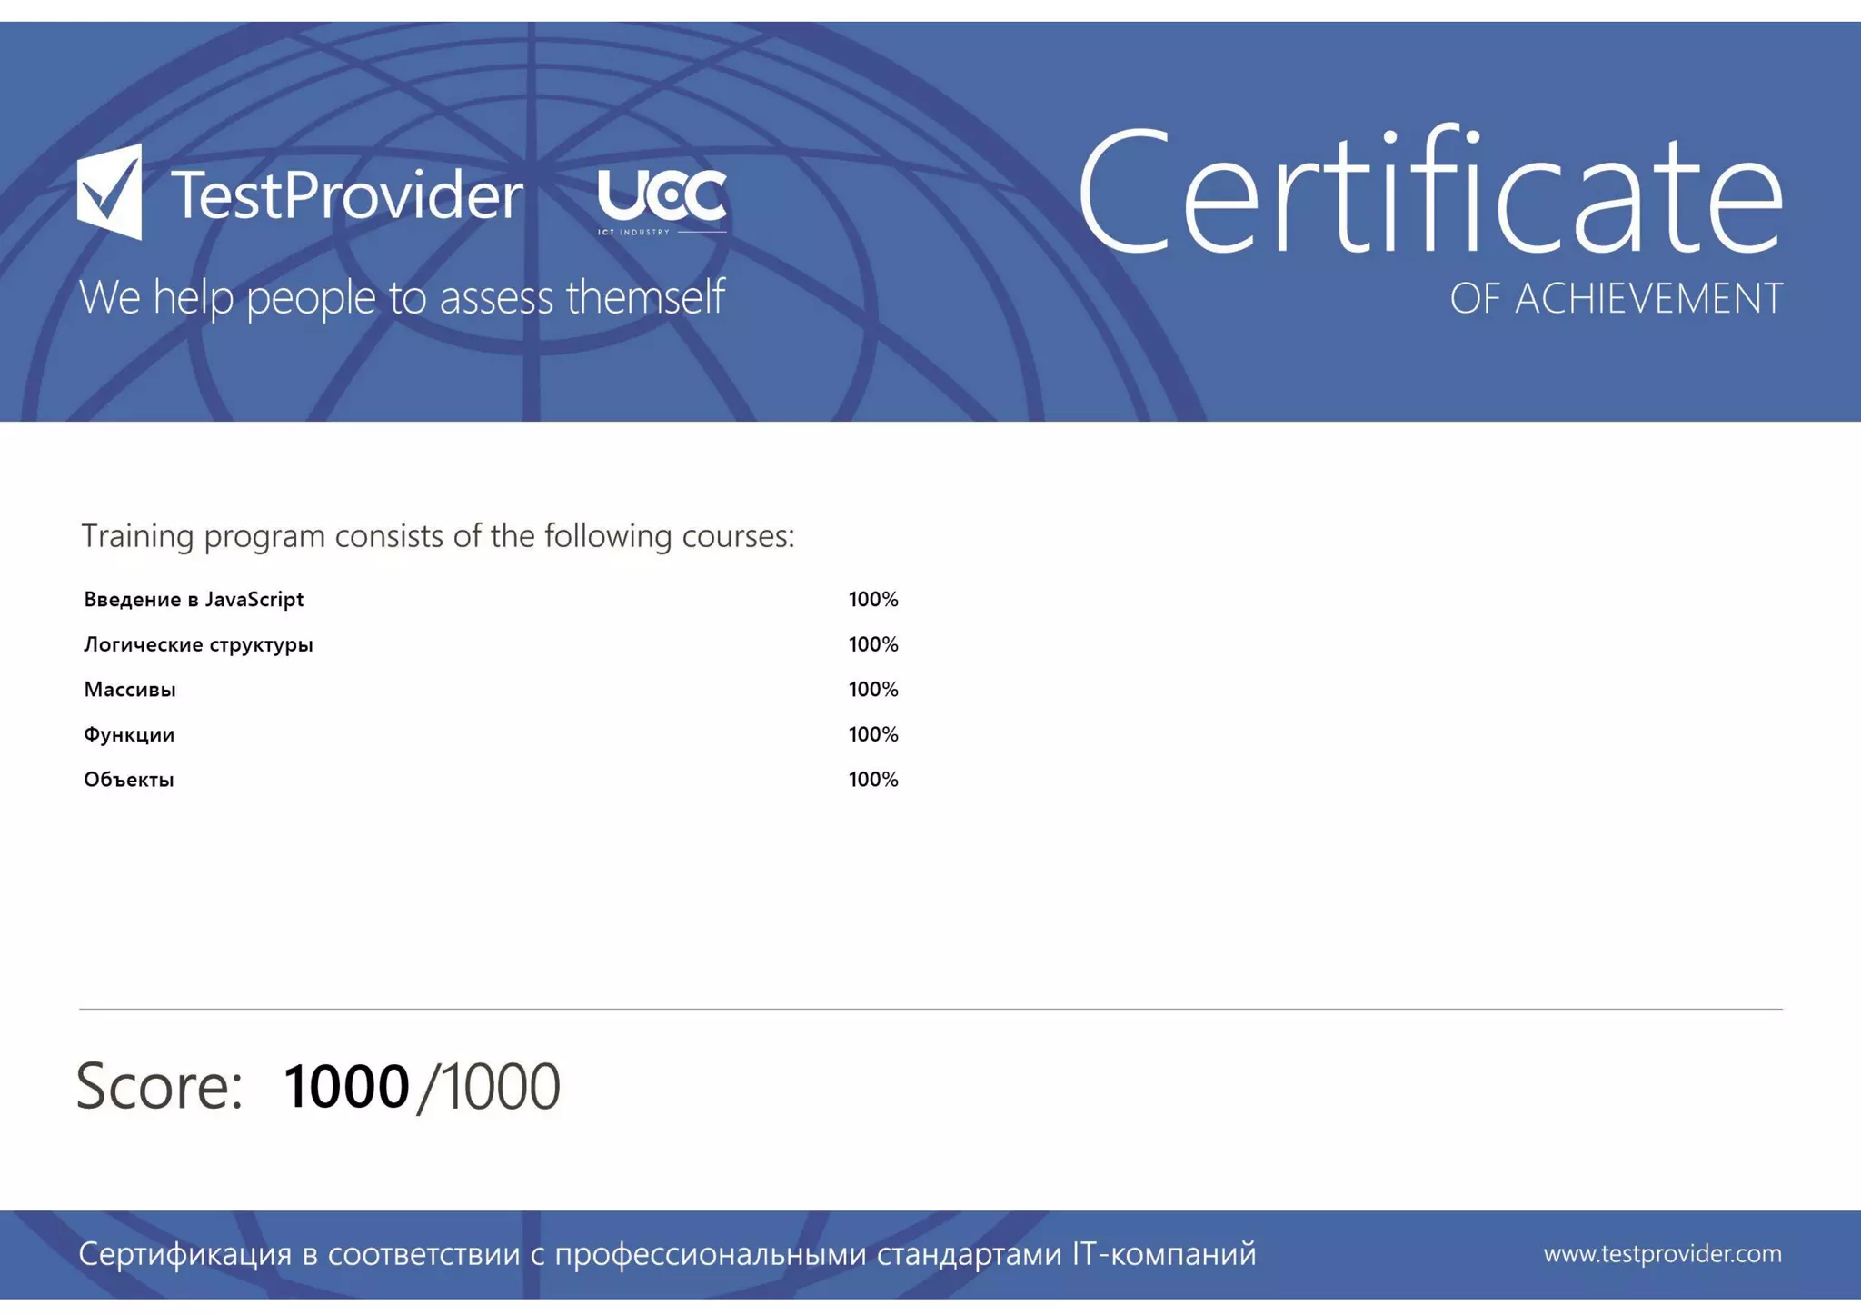
Task: Click the /1000 maximum score text
Action: pos(488,1086)
